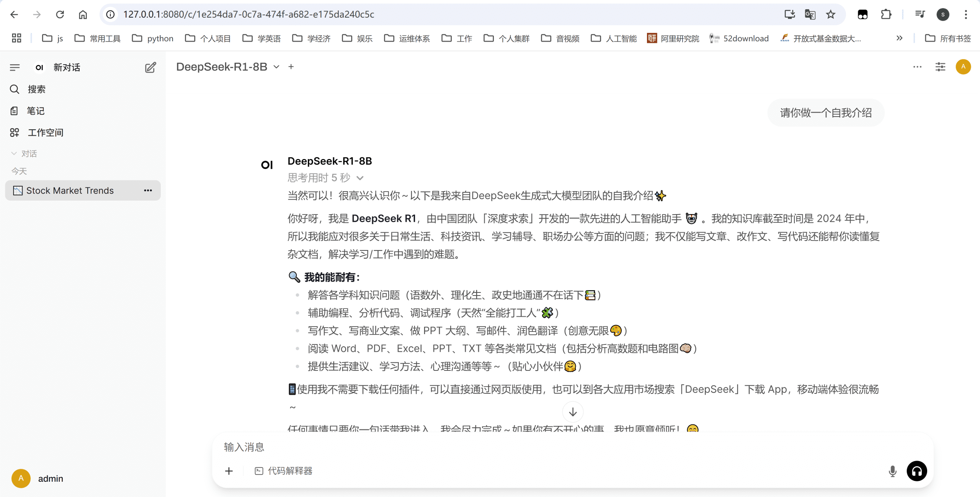Start a new chat with pencil icon
This screenshot has width=980, height=497.
pyautogui.click(x=150, y=67)
